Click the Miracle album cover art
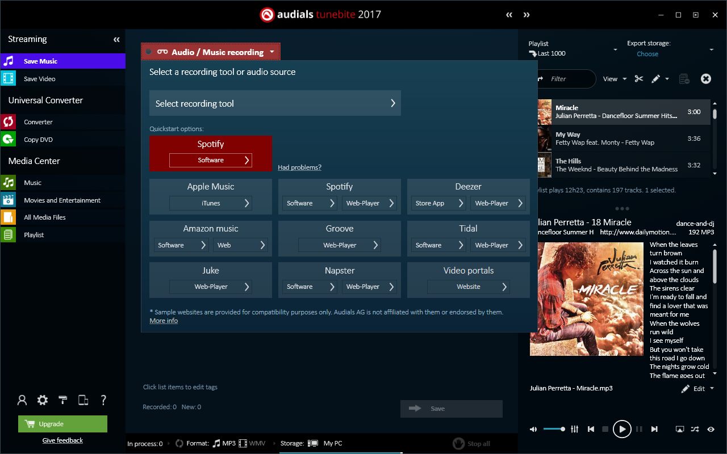Screen dimensions: 727x454 click(587, 299)
